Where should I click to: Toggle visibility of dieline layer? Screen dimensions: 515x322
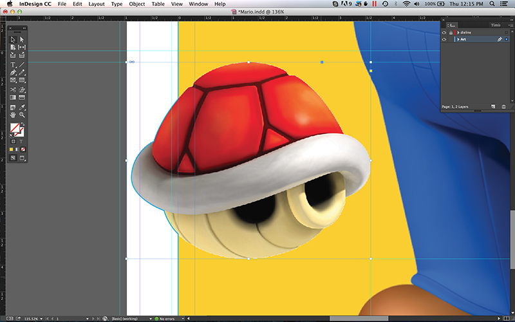[x=444, y=33]
